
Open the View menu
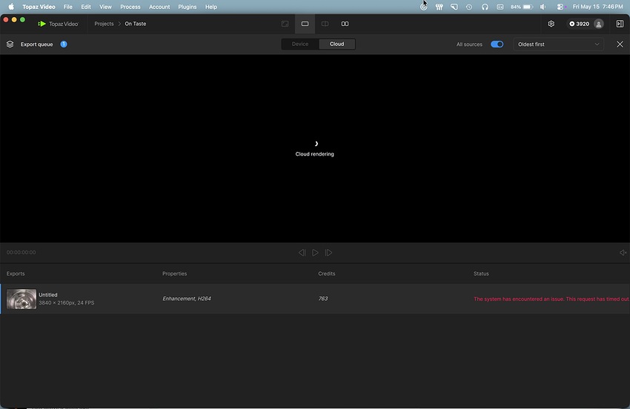pyautogui.click(x=105, y=7)
